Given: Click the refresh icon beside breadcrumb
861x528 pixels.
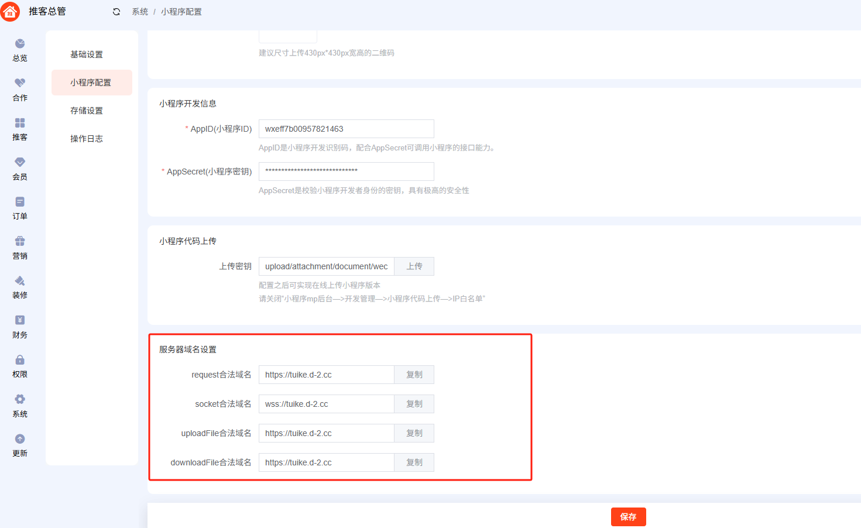Looking at the screenshot, I should tap(116, 12).
